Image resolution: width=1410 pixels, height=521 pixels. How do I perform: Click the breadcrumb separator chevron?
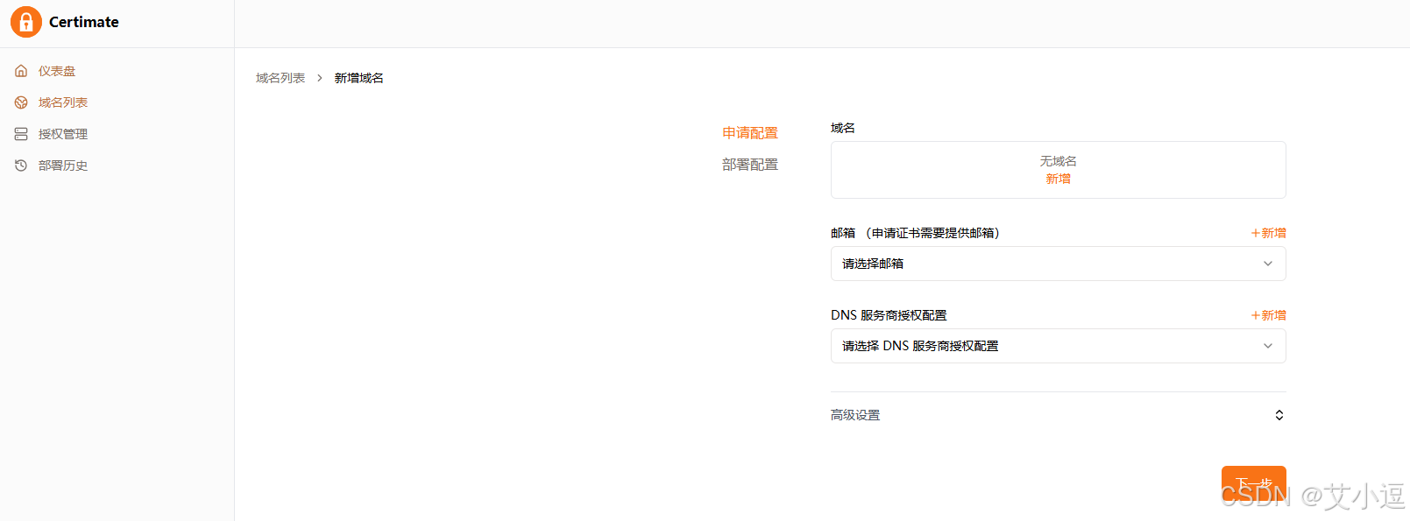tap(320, 78)
